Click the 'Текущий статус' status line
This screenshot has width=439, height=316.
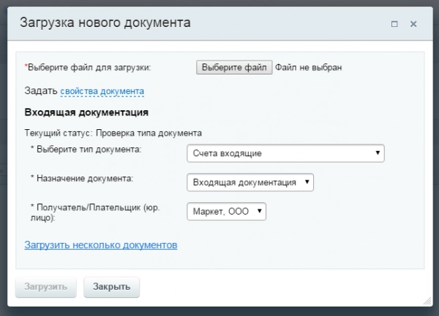pyautogui.click(x=113, y=133)
